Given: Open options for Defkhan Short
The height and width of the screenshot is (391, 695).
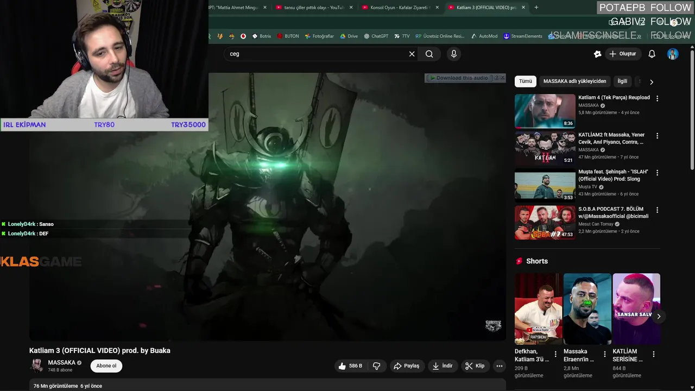Looking at the screenshot, I should point(555,354).
